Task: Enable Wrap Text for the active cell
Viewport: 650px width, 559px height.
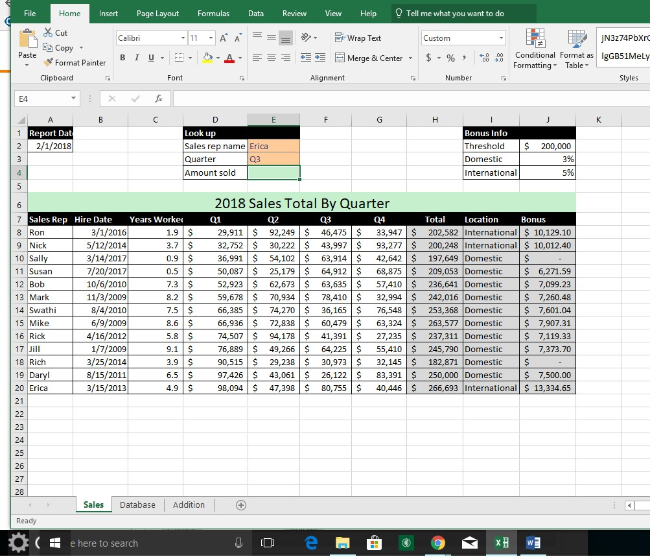Action: coord(358,38)
